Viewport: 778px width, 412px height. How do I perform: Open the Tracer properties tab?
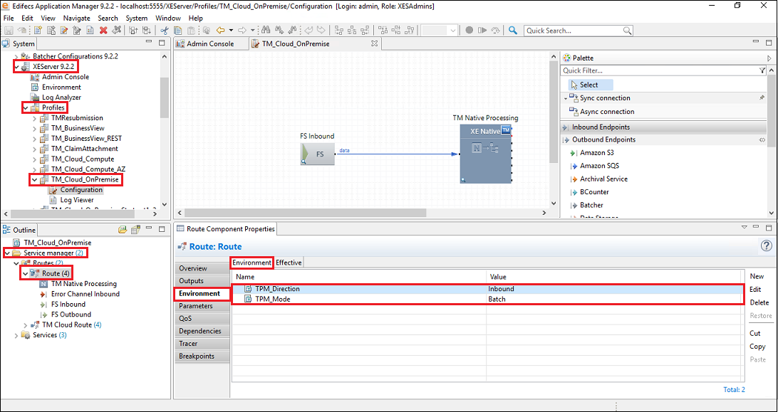tap(202, 344)
